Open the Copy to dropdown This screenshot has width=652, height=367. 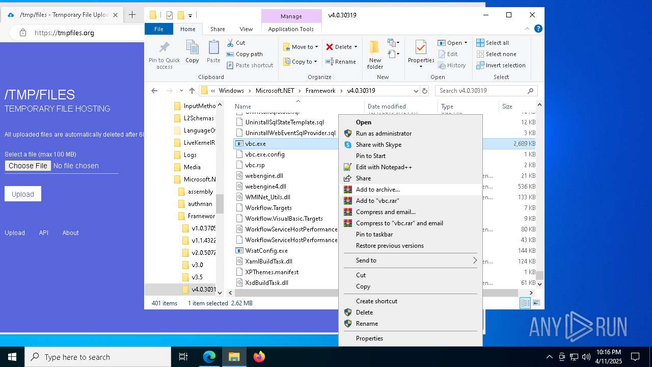(300, 62)
